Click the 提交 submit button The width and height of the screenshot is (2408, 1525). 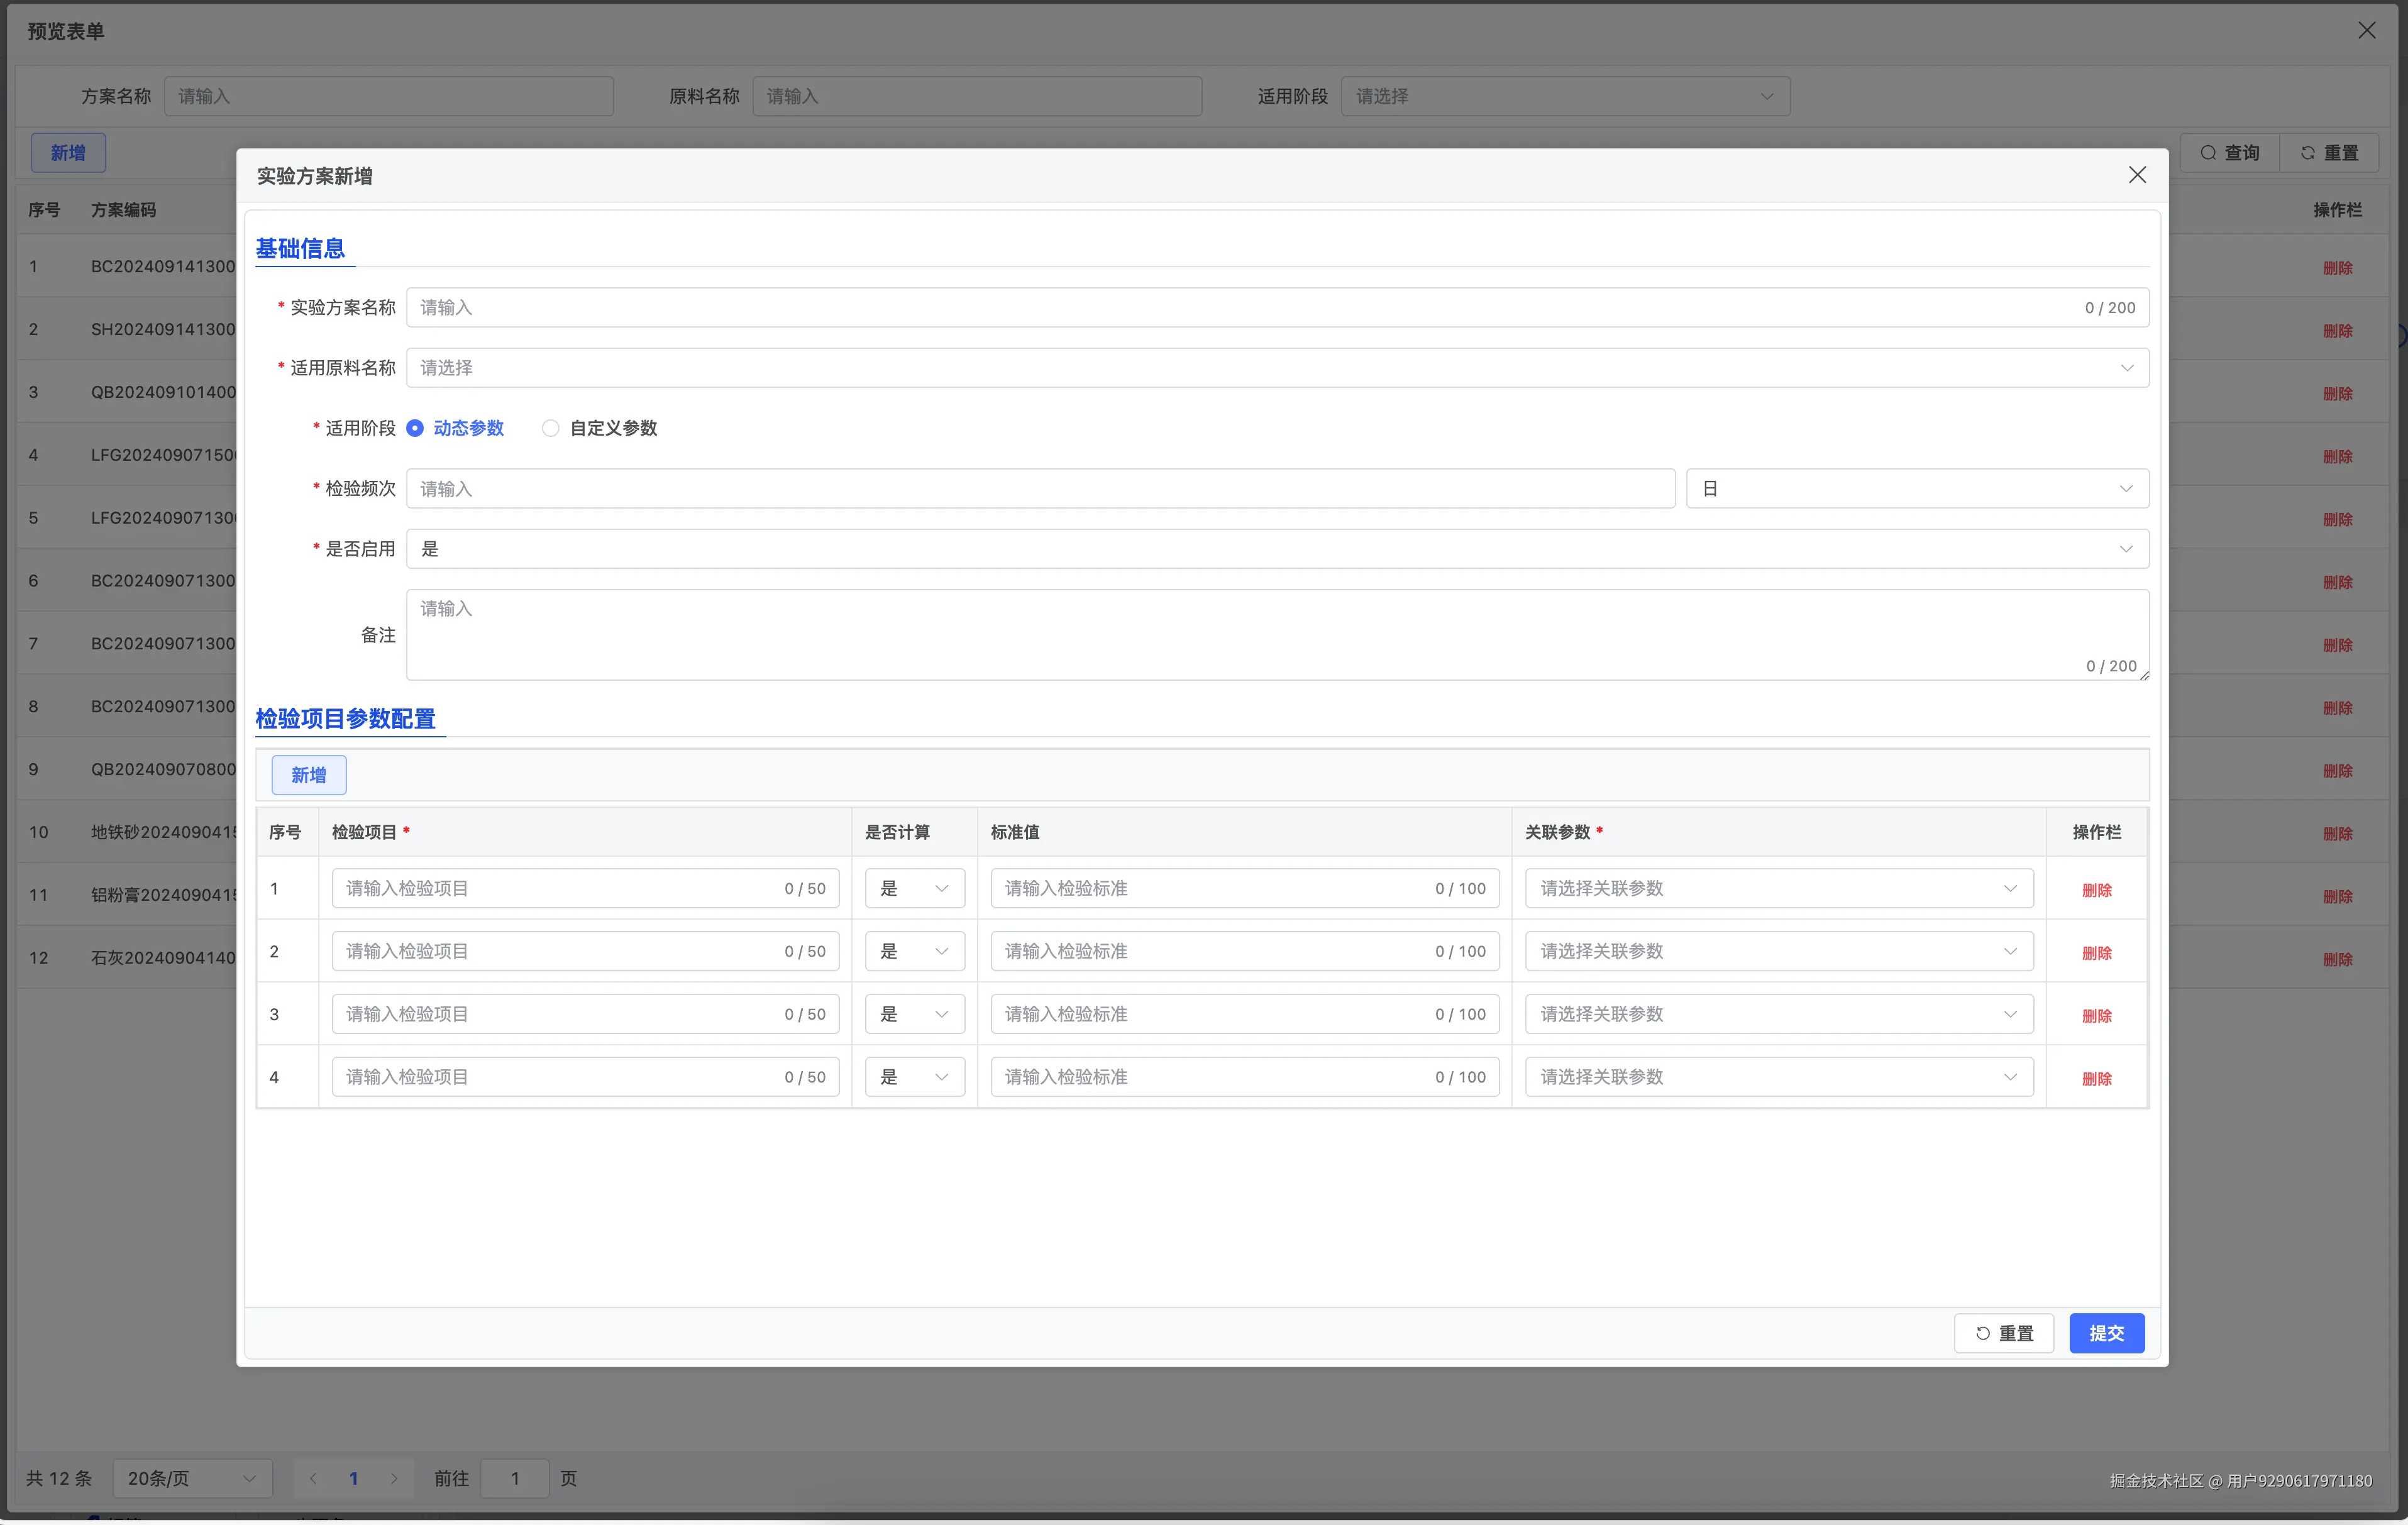2106,1333
